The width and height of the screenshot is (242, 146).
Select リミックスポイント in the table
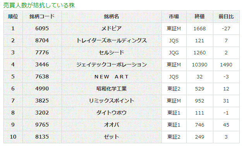pos(112,101)
